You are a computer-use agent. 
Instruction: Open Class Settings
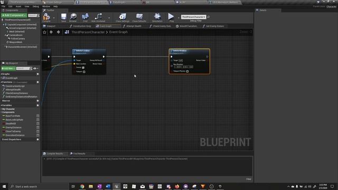123,17
